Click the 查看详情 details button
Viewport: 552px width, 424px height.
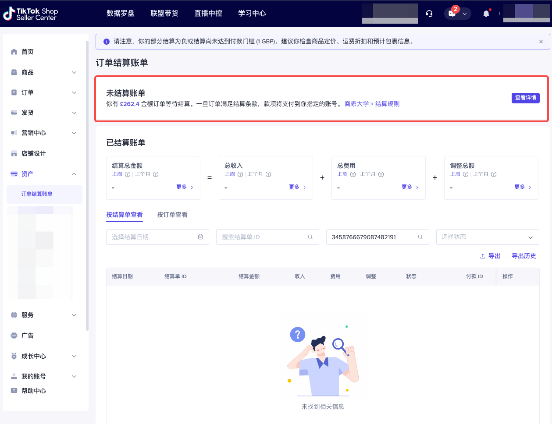pyautogui.click(x=525, y=98)
